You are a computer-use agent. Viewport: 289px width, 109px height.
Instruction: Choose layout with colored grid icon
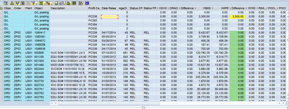(x=74, y=3)
